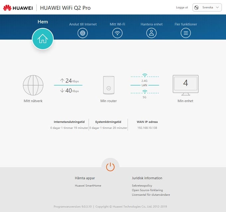Screen dimensions: 226x212
Task: Open the Anslut till Internet globe icon
Action: (82, 33)
